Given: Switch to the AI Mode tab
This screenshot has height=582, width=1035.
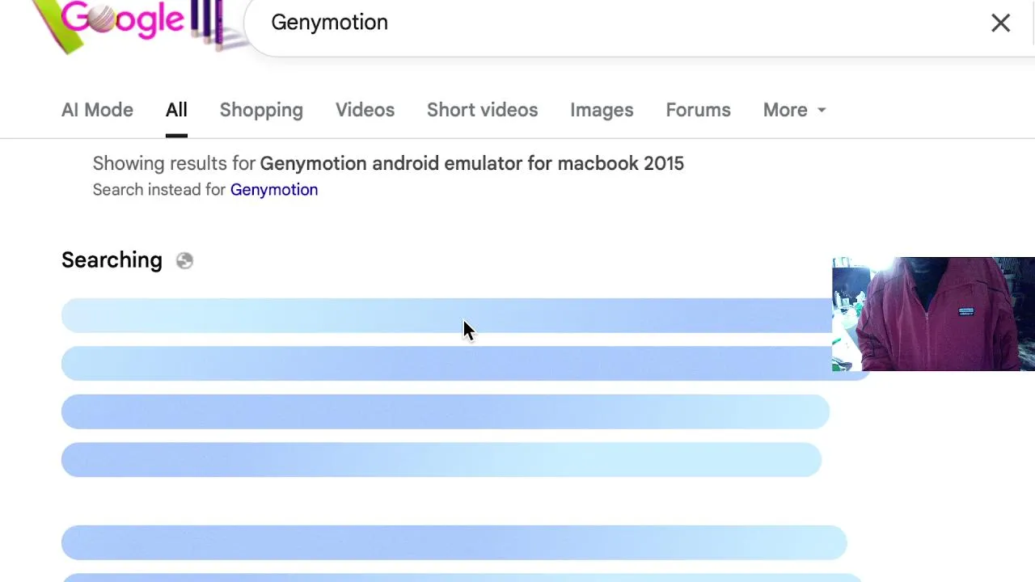Looking at the screenshot, I should click(x=97, y=110).
